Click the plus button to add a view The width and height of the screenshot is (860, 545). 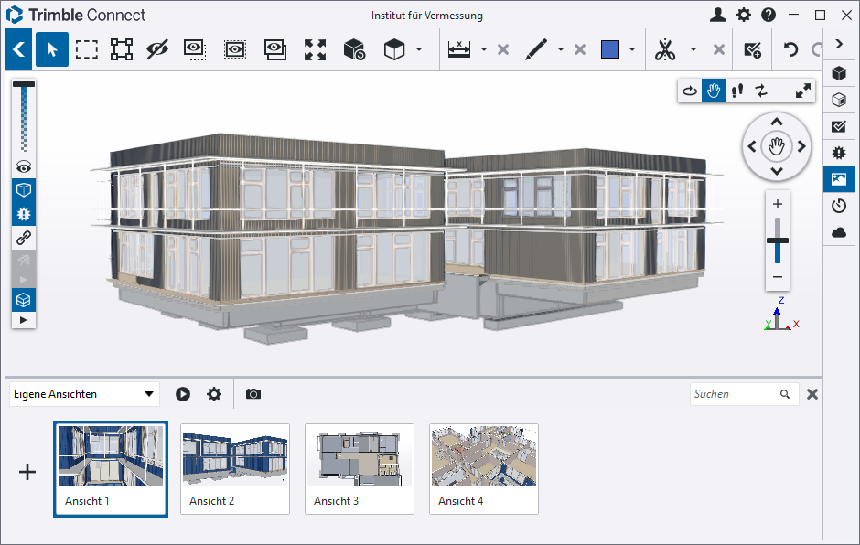coord(27,472)
